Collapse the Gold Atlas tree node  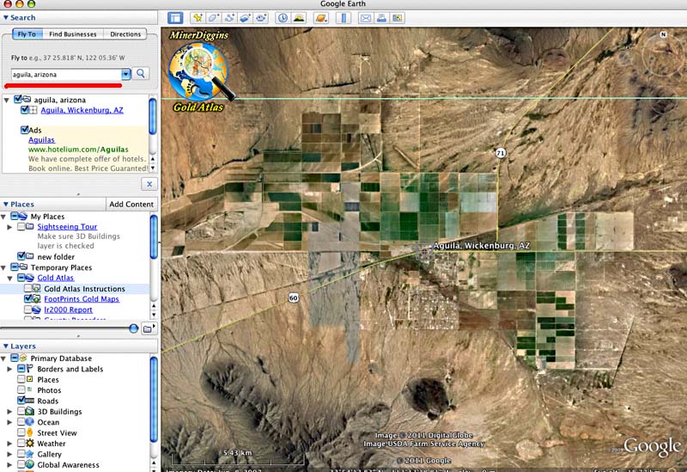point(9,278)
